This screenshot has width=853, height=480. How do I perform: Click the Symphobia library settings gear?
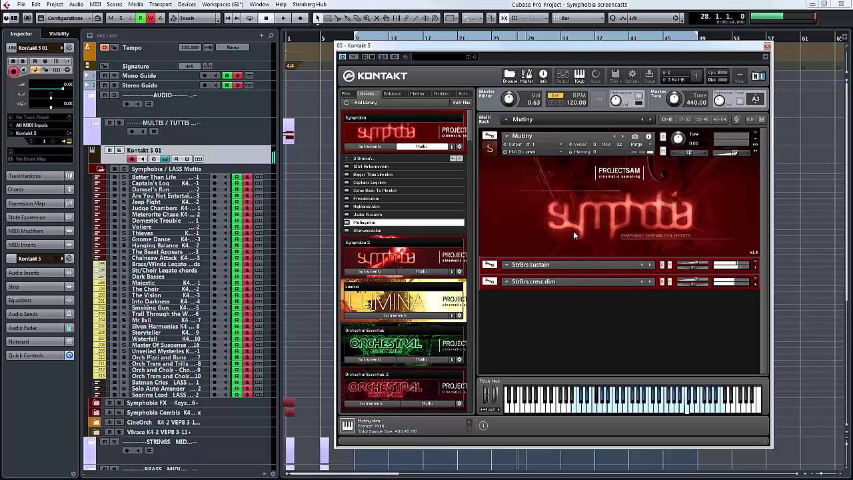tap(459, 147)
